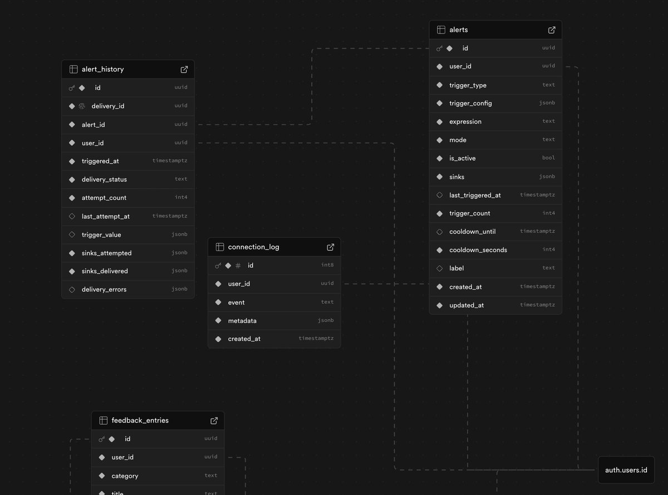Screen dimensions: 668x495
Task: Click the metadata column name
Action: [242, 321]
